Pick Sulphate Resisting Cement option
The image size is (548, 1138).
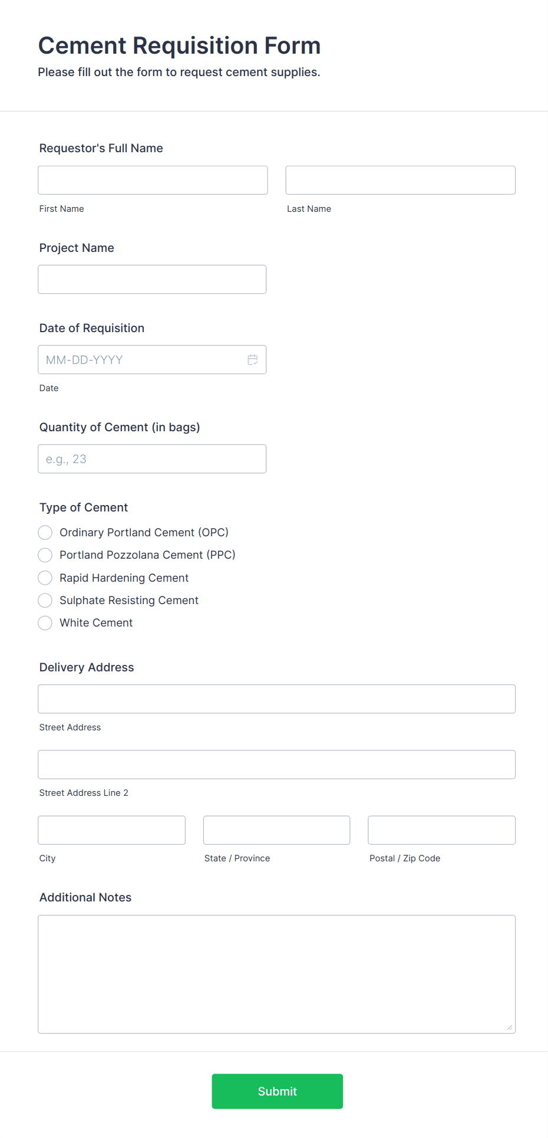point(45,601)
